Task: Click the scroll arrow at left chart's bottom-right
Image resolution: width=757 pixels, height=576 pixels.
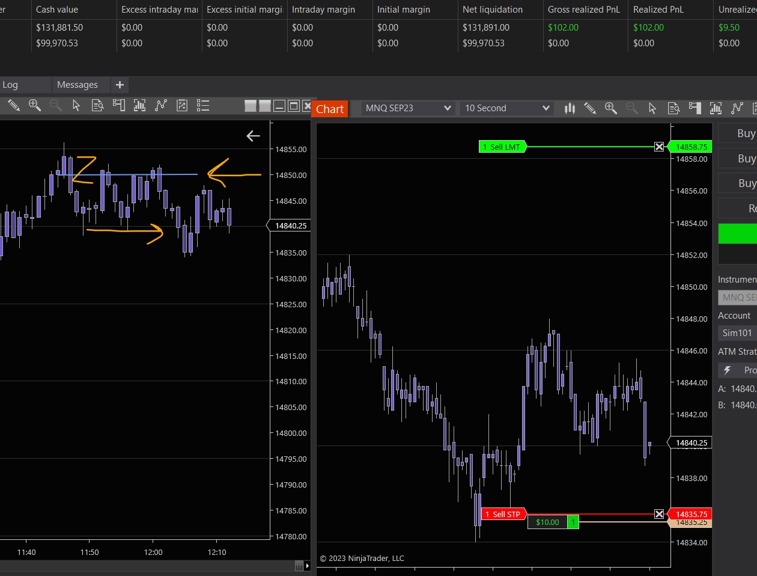Action: [x=308, y=566]
